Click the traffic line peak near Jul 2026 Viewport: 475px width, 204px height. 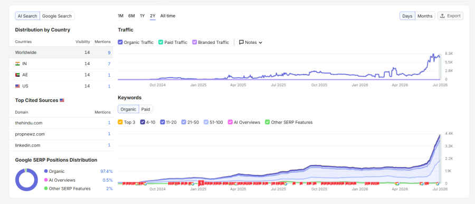[433, 54]
